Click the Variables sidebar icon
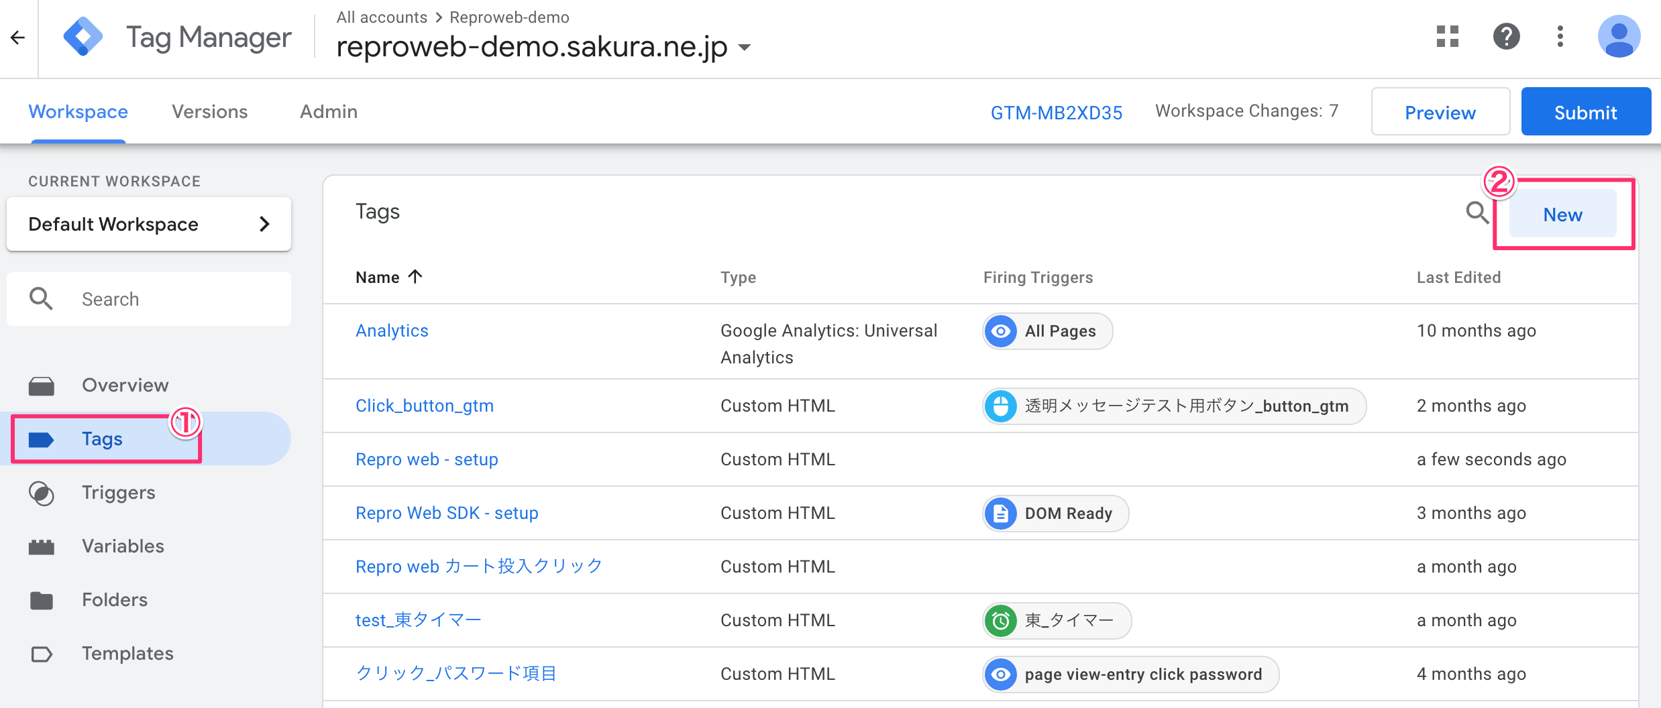 point(42,547)
